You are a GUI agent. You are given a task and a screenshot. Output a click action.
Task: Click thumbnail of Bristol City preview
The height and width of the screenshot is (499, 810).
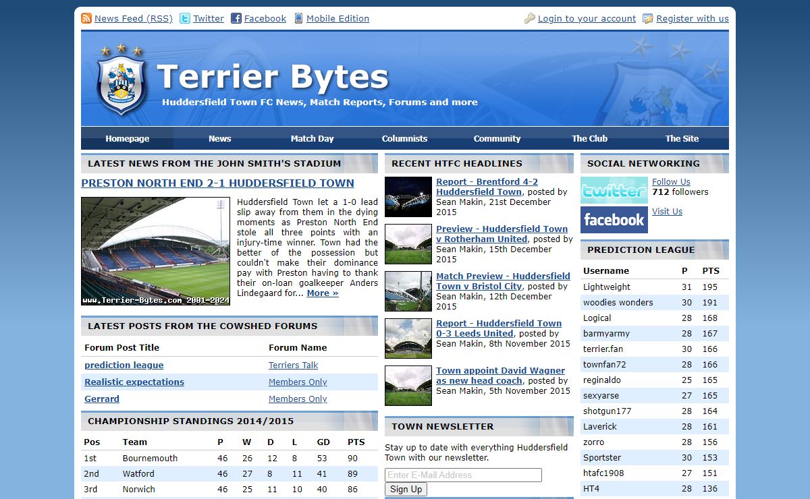click(x=408, y=291)
